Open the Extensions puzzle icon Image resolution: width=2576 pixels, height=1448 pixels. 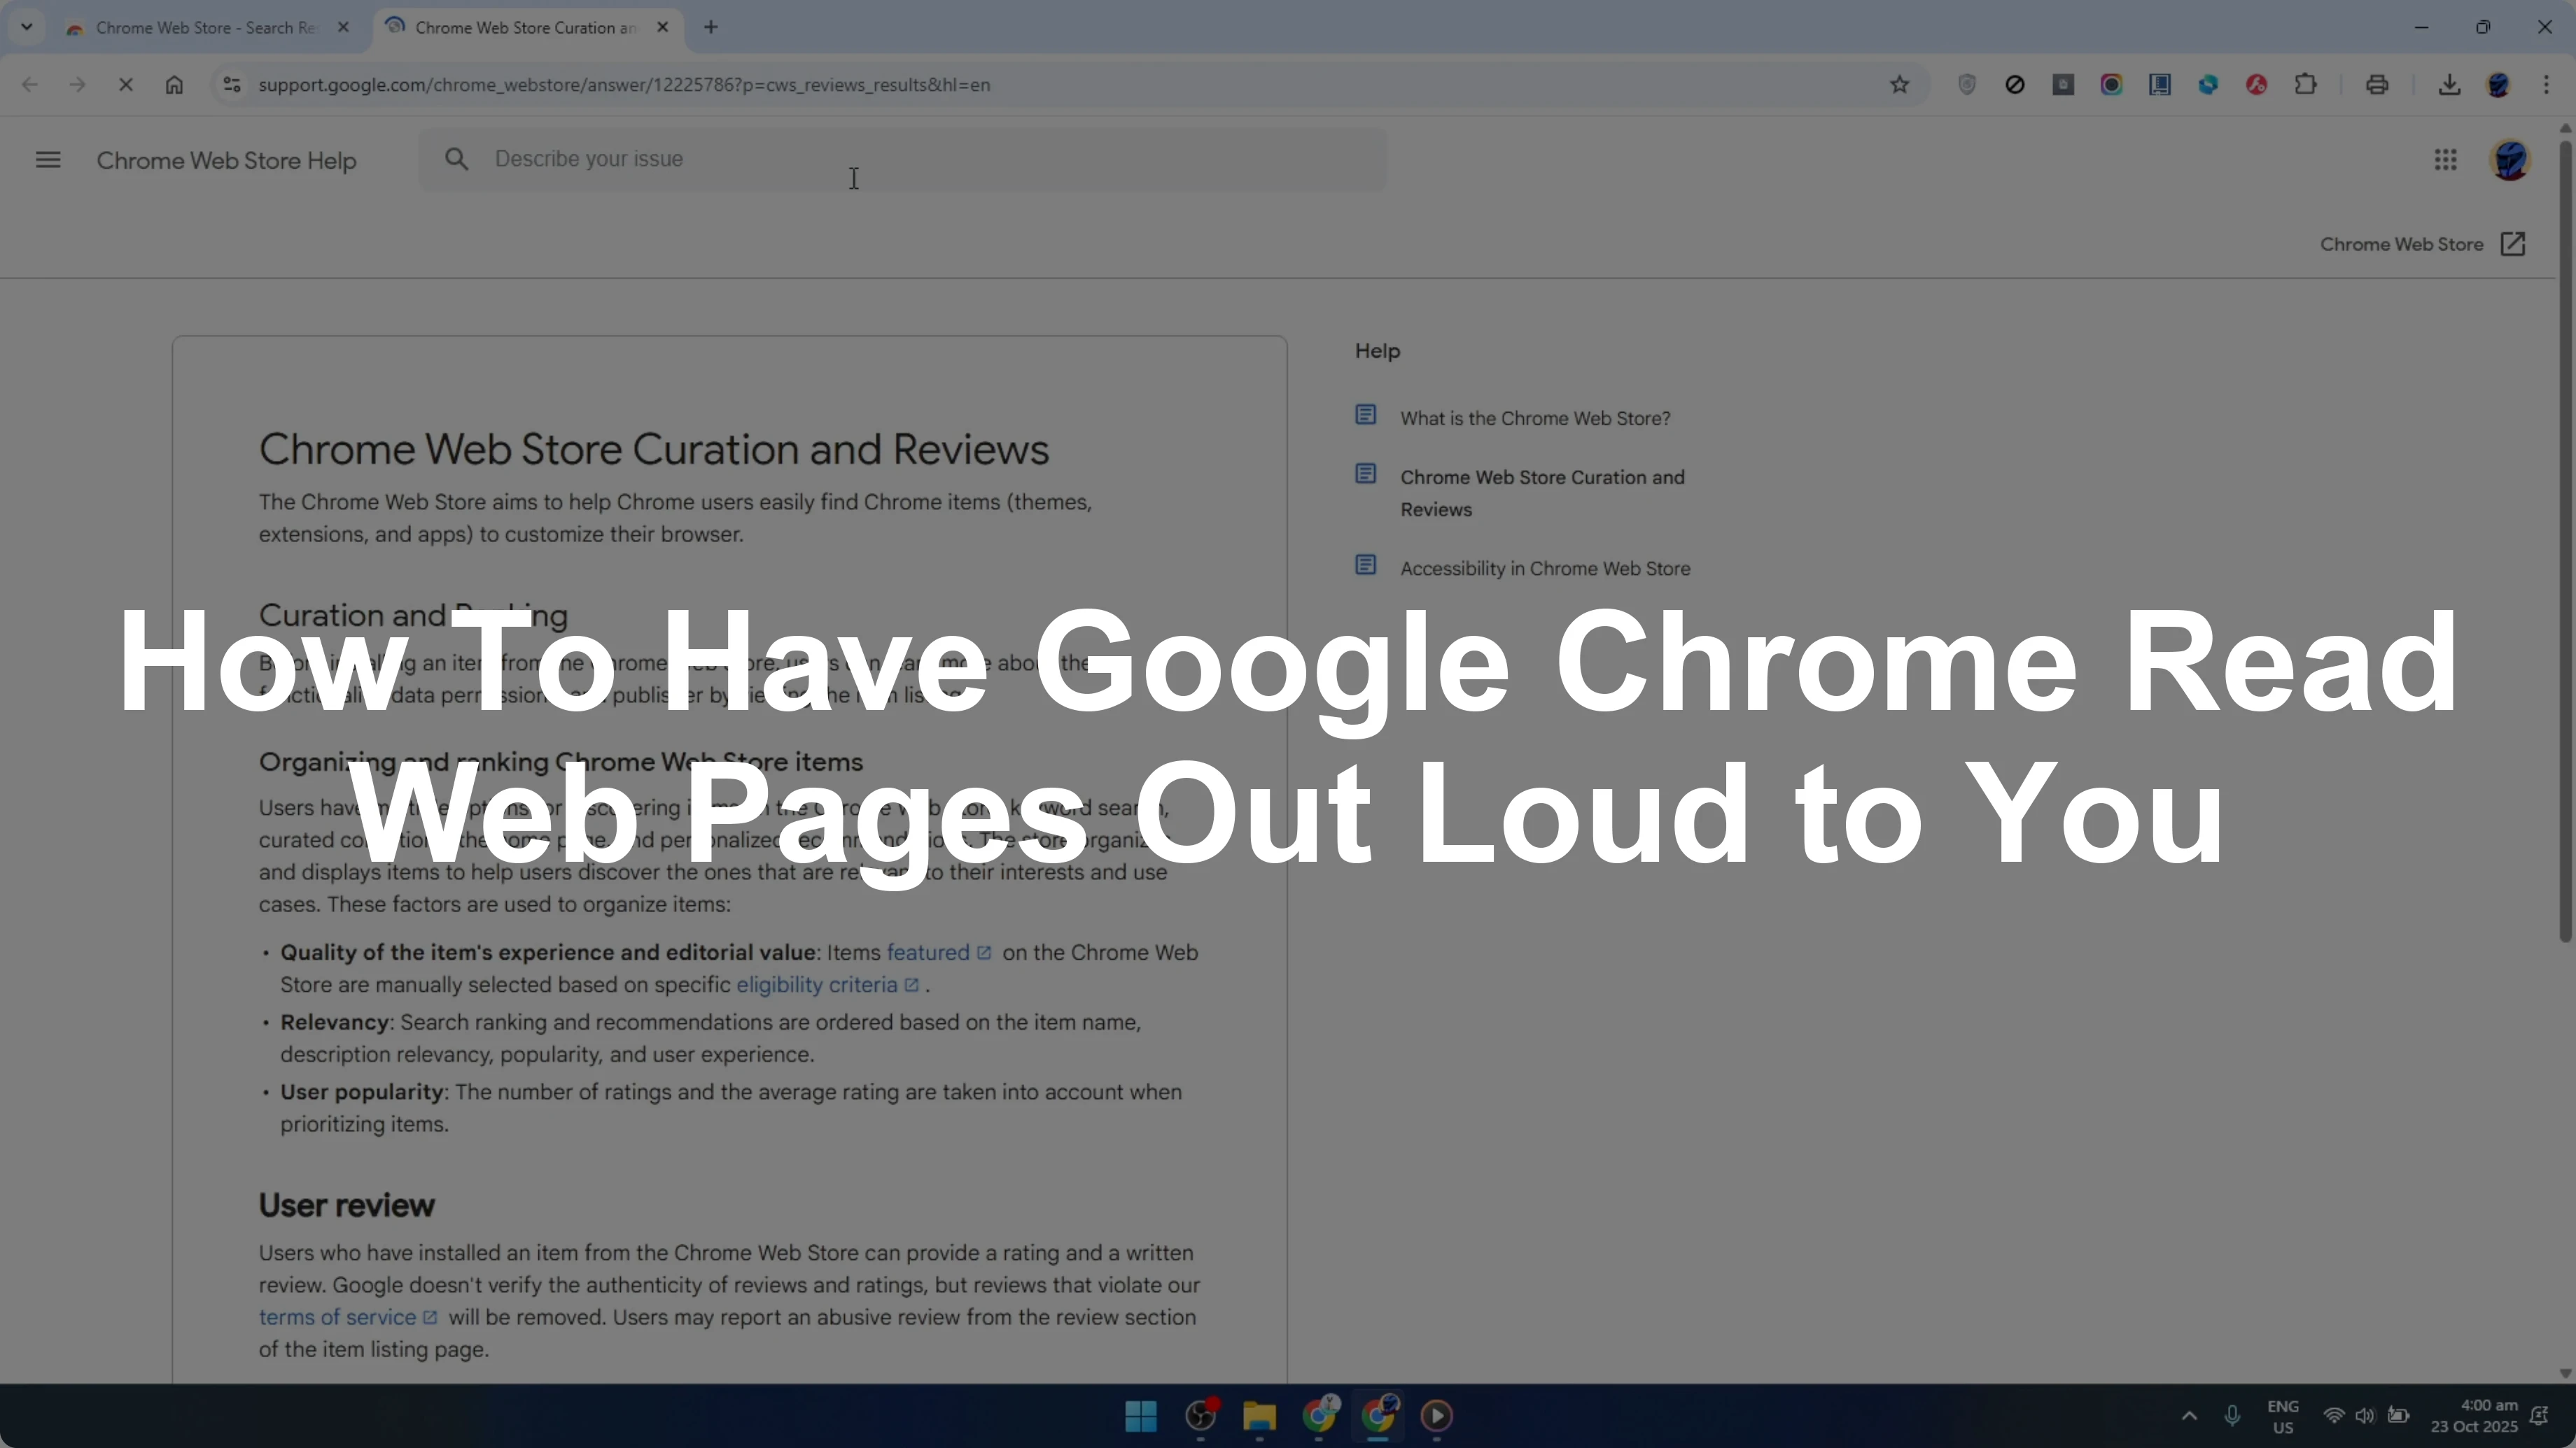(2305, 85)
